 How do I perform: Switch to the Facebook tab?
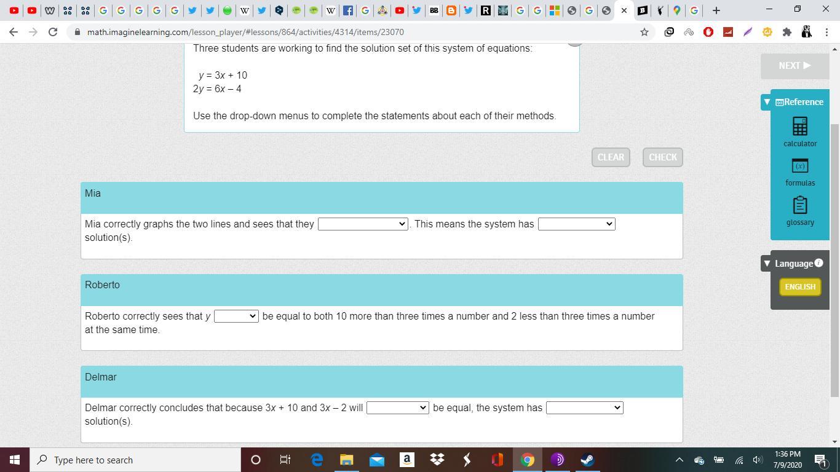pos(348,10)
